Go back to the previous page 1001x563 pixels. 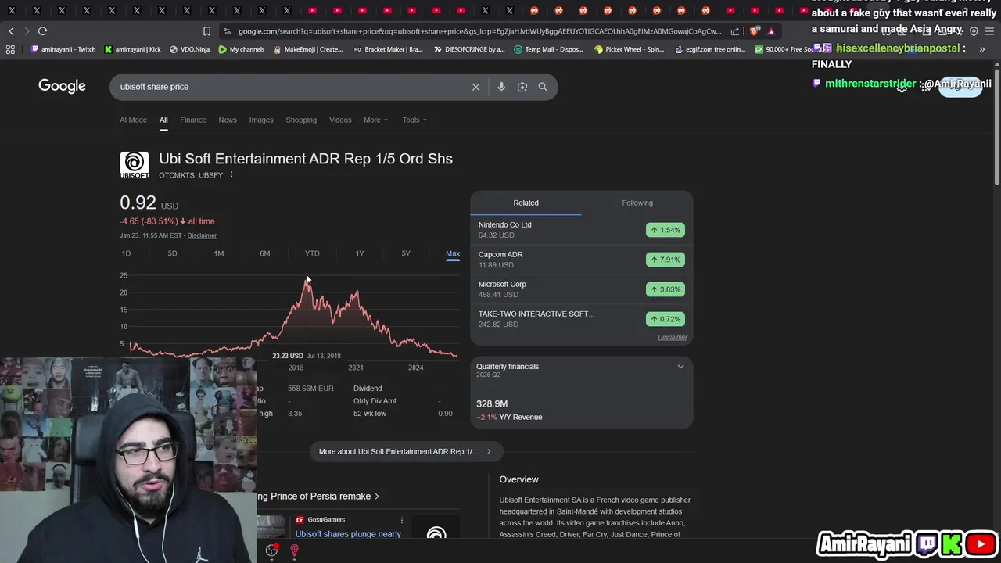(x=11, y=31)
